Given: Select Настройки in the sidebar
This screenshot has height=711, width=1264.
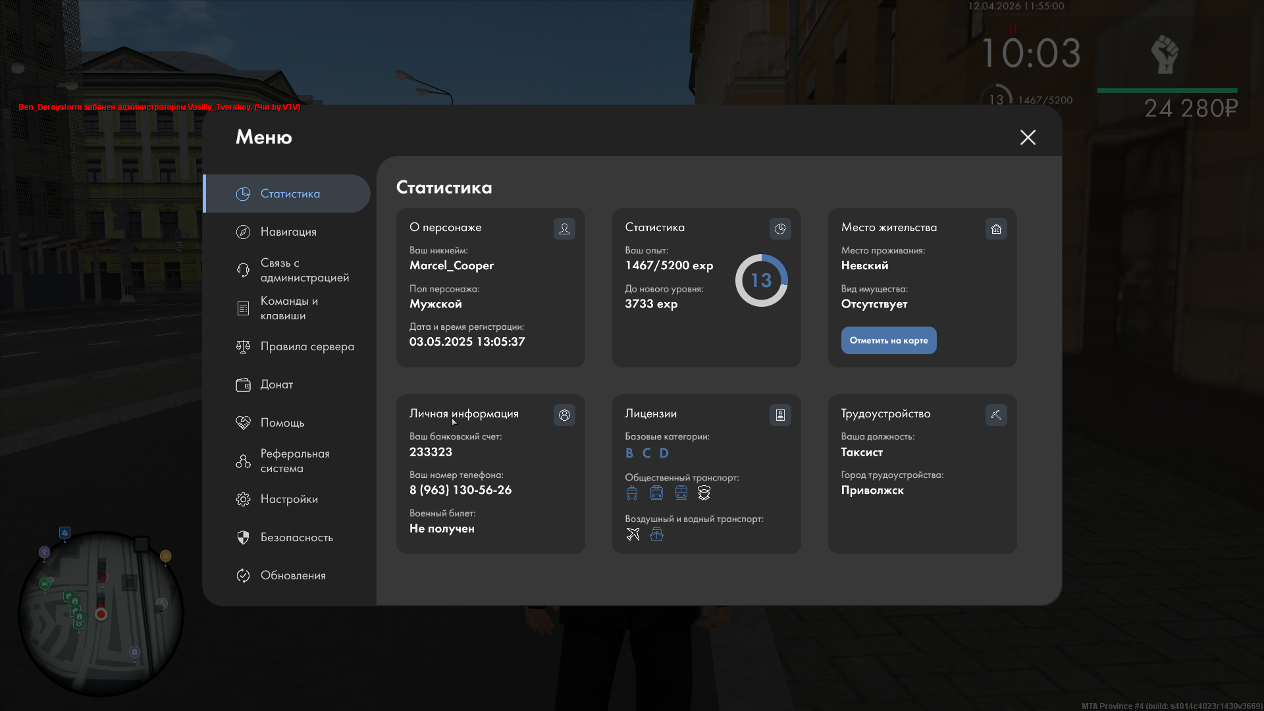Looking at the screenshot, I should point(289,499).
